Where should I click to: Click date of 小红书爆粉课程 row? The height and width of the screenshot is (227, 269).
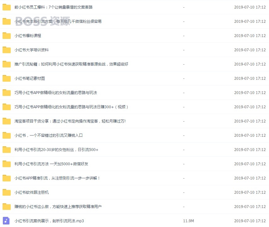(x=250, y=35)
